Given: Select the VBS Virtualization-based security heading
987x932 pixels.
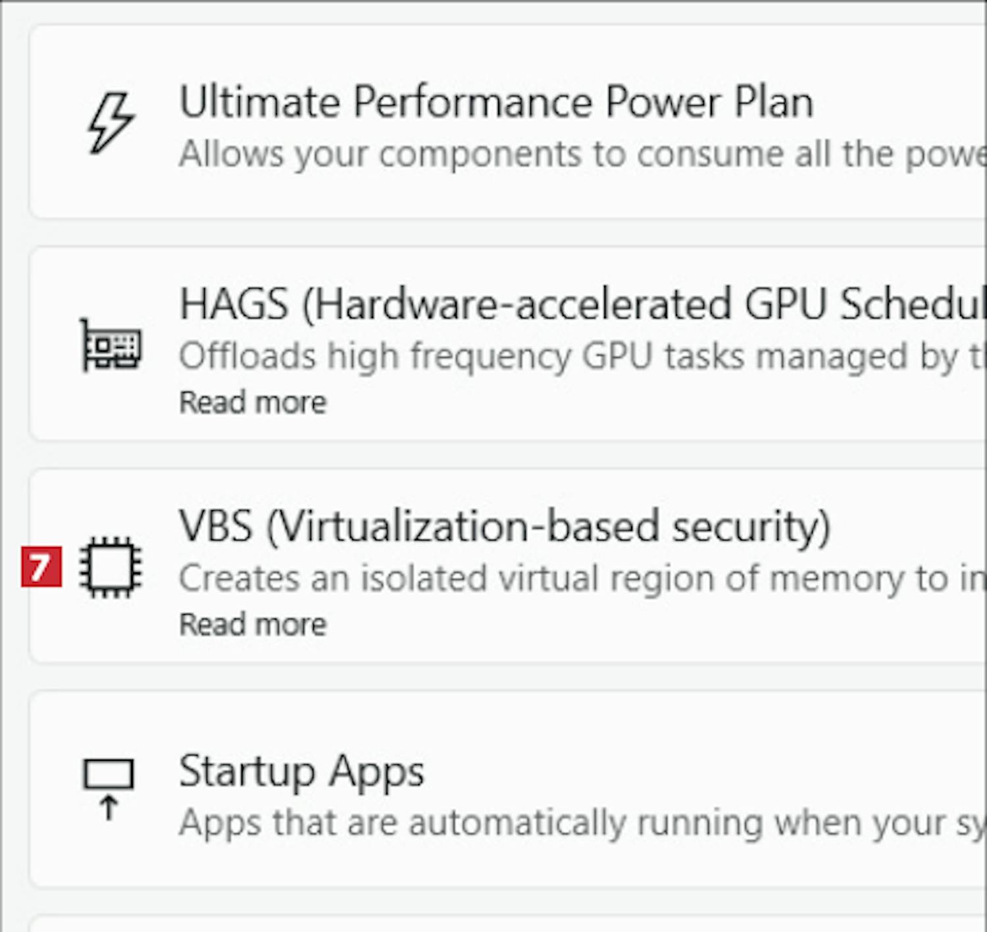Looking at the screenshot, I should 504,527.
